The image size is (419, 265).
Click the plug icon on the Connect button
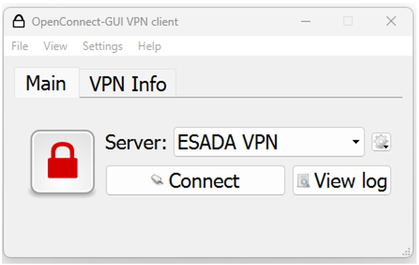158,181
